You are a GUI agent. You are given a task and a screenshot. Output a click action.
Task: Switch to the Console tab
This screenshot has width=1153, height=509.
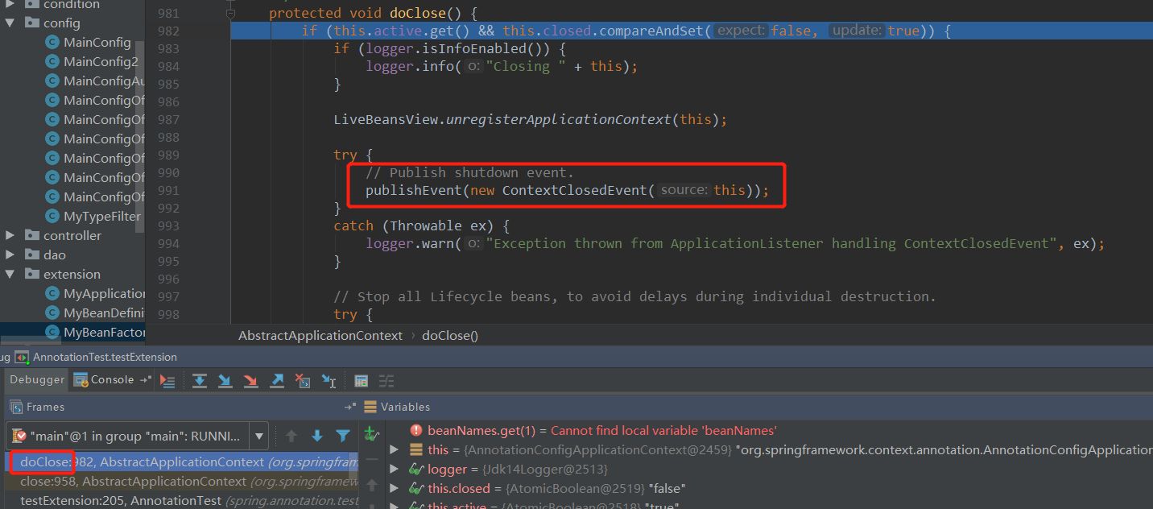click(x=104, y=379)
